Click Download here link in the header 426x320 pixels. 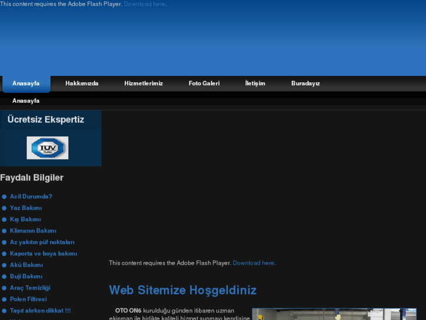145,4
